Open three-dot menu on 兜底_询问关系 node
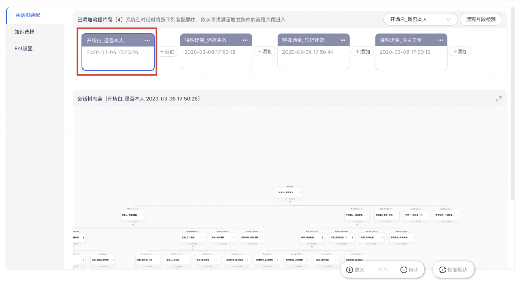This screenshot has width=515, height=284. point(382,238)
